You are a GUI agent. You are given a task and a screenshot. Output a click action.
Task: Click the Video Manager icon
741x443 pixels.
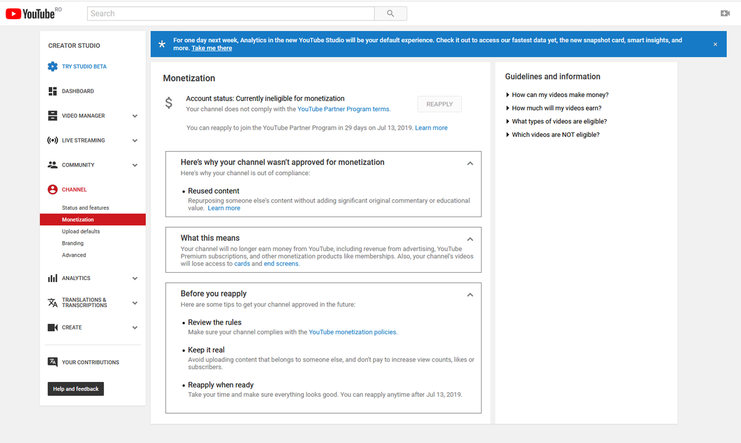point(52,116)
